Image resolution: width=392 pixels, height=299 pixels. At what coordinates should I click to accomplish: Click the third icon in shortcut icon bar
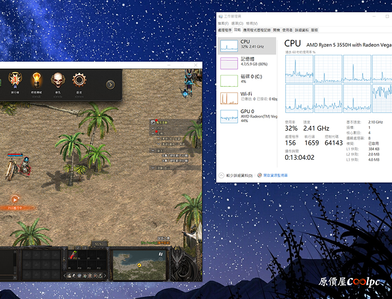[x=79, y=276]
